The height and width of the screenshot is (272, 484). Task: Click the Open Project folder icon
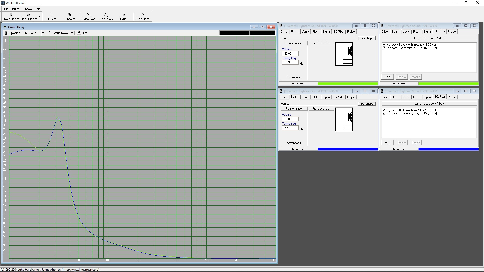tap(28, 15)
